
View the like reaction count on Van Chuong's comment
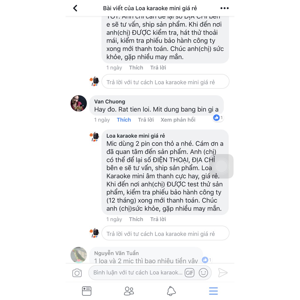click(x=218, y=117)
